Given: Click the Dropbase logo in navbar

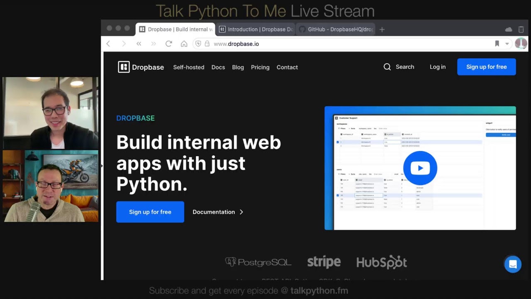Looking at the screenshot, I should [x=141, y=67].
